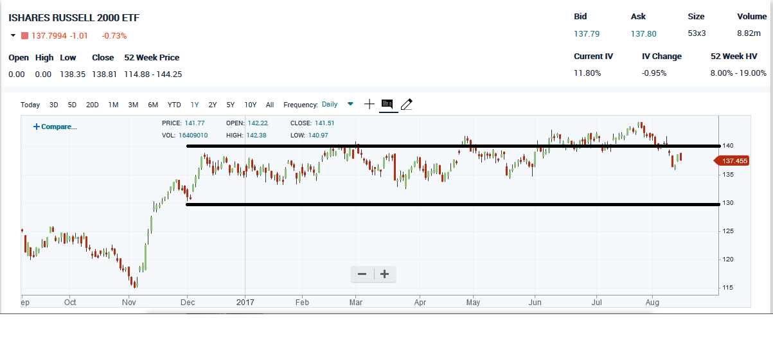The height and width of the screenshot is (343, 773).
Task: Click the Low value 138.35
Action: click(73, 75)
